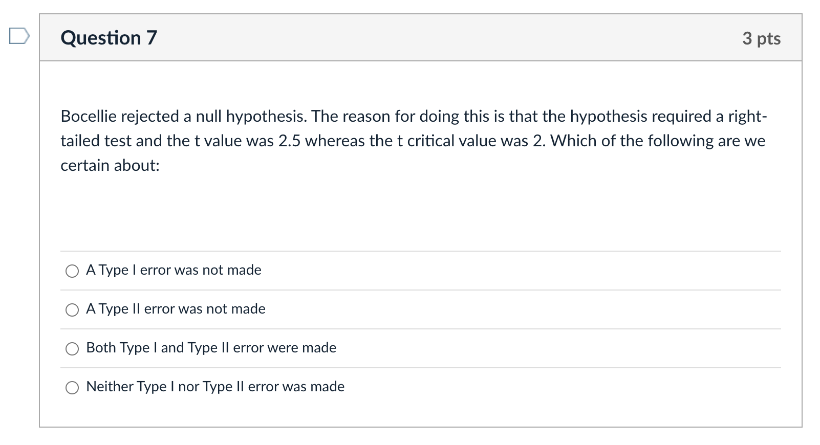Click the Question 7 heading
Viewport: 820px width, 445px height.
109,37
